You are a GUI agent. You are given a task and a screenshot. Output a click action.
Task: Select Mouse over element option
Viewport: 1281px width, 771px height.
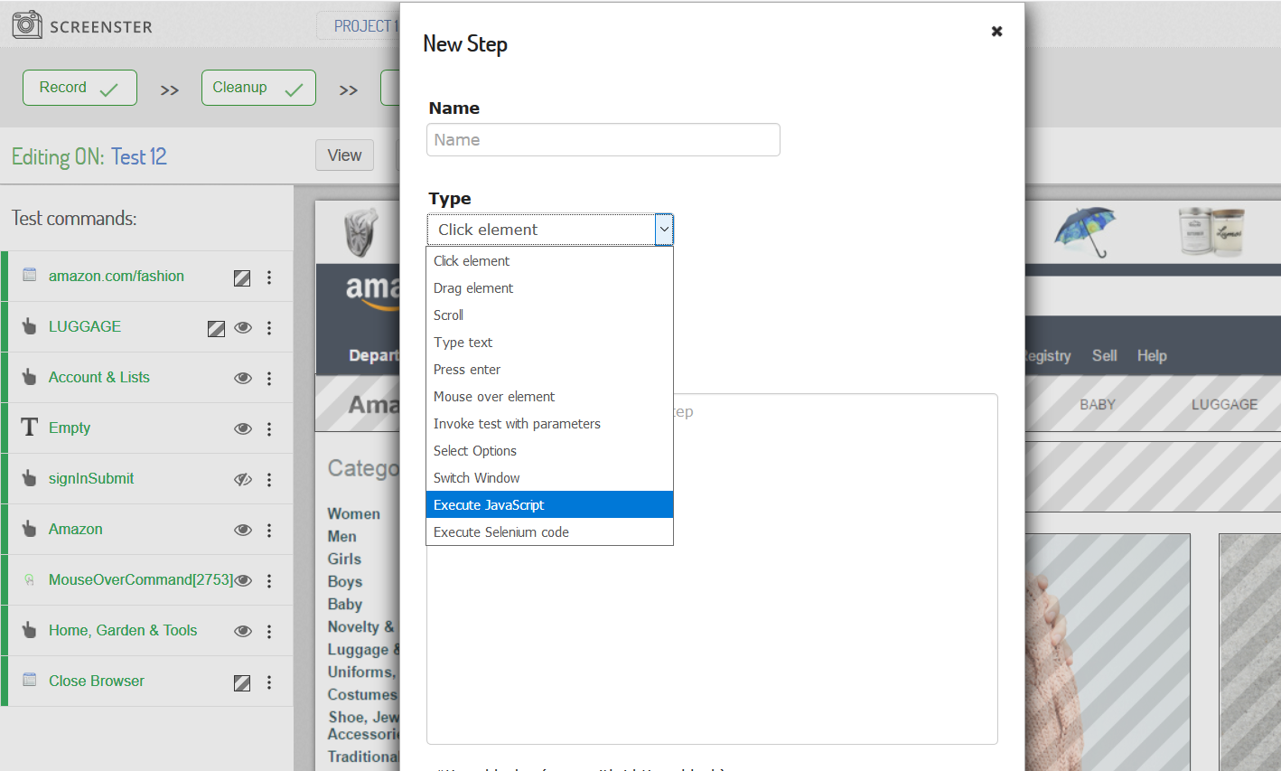[x=549, y=396]
